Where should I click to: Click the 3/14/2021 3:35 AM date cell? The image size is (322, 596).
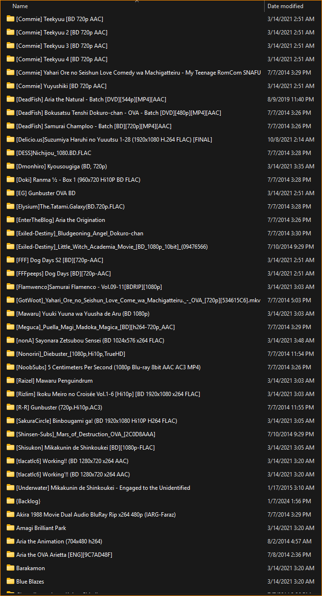[291, 166]
